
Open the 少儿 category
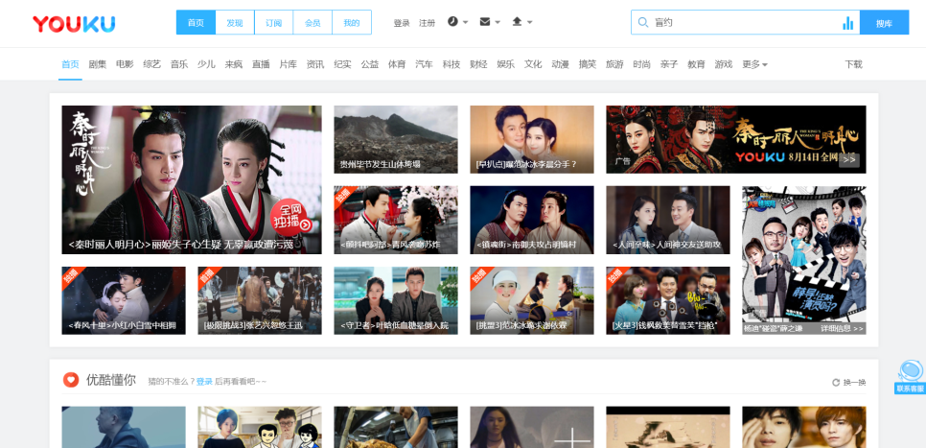(206, 64)
